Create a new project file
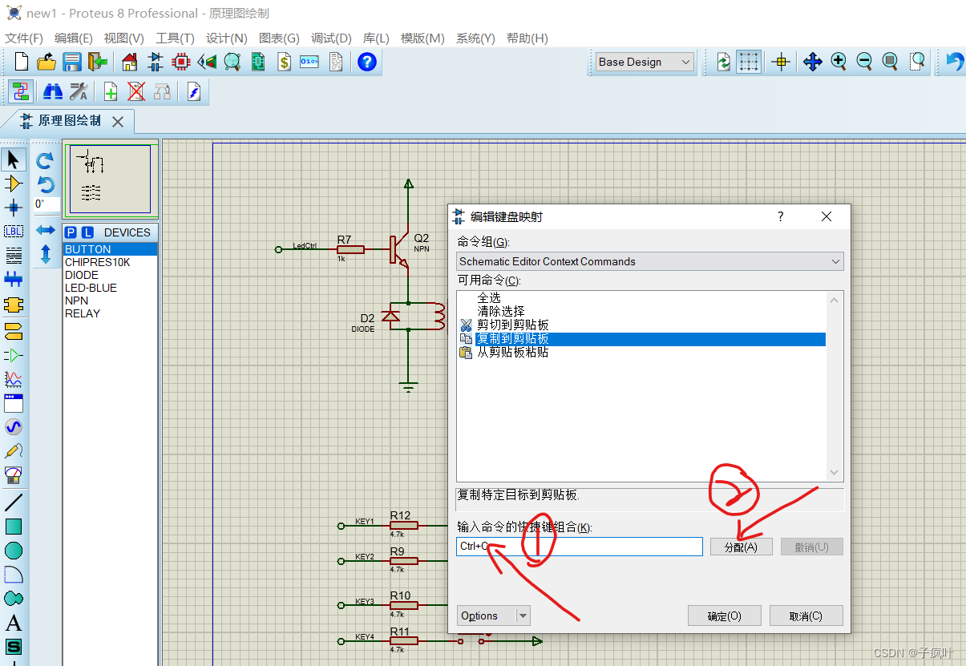 click(x=22, y=62)
